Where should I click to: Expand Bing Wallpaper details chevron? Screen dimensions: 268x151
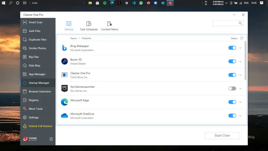240,48
